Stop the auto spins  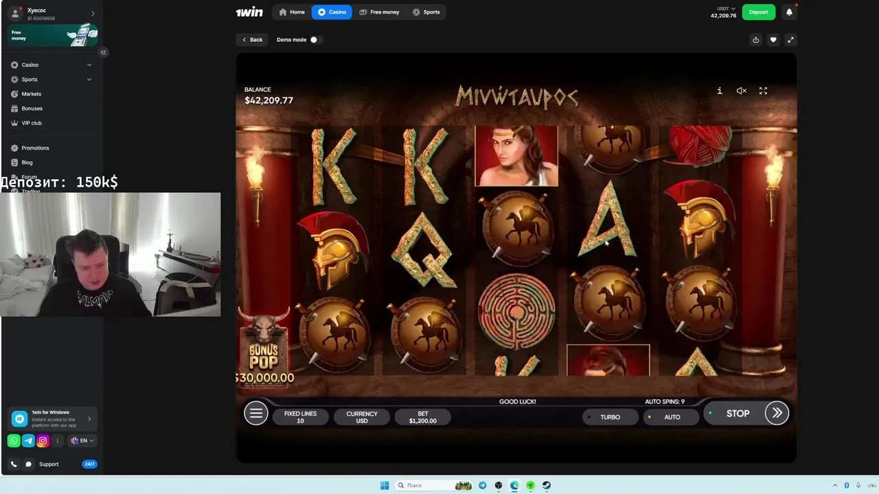tap(738, 413)
